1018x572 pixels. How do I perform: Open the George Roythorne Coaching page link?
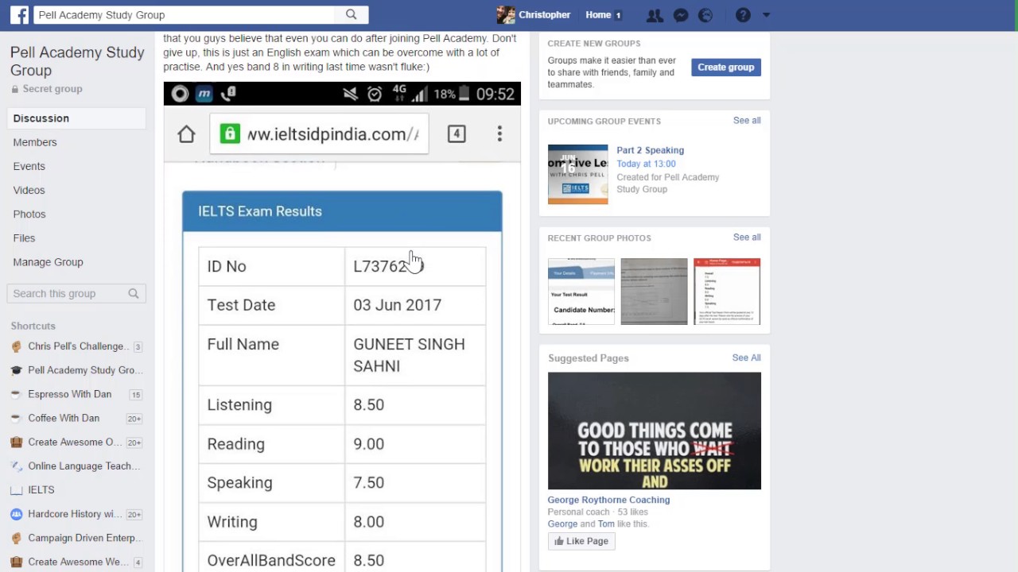(608, 500)
